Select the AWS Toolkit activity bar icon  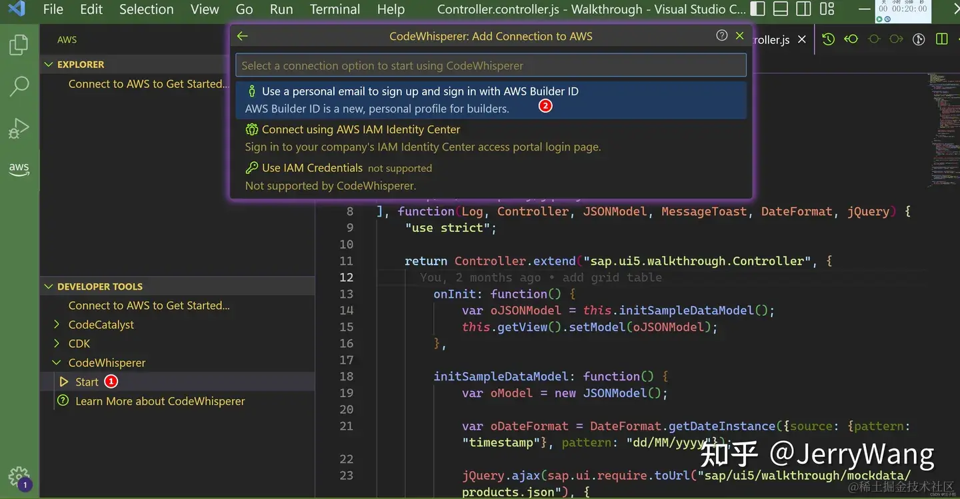point(19,168)
